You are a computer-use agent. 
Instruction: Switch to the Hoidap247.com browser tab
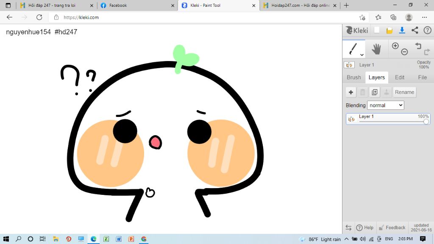click(300, 5)
